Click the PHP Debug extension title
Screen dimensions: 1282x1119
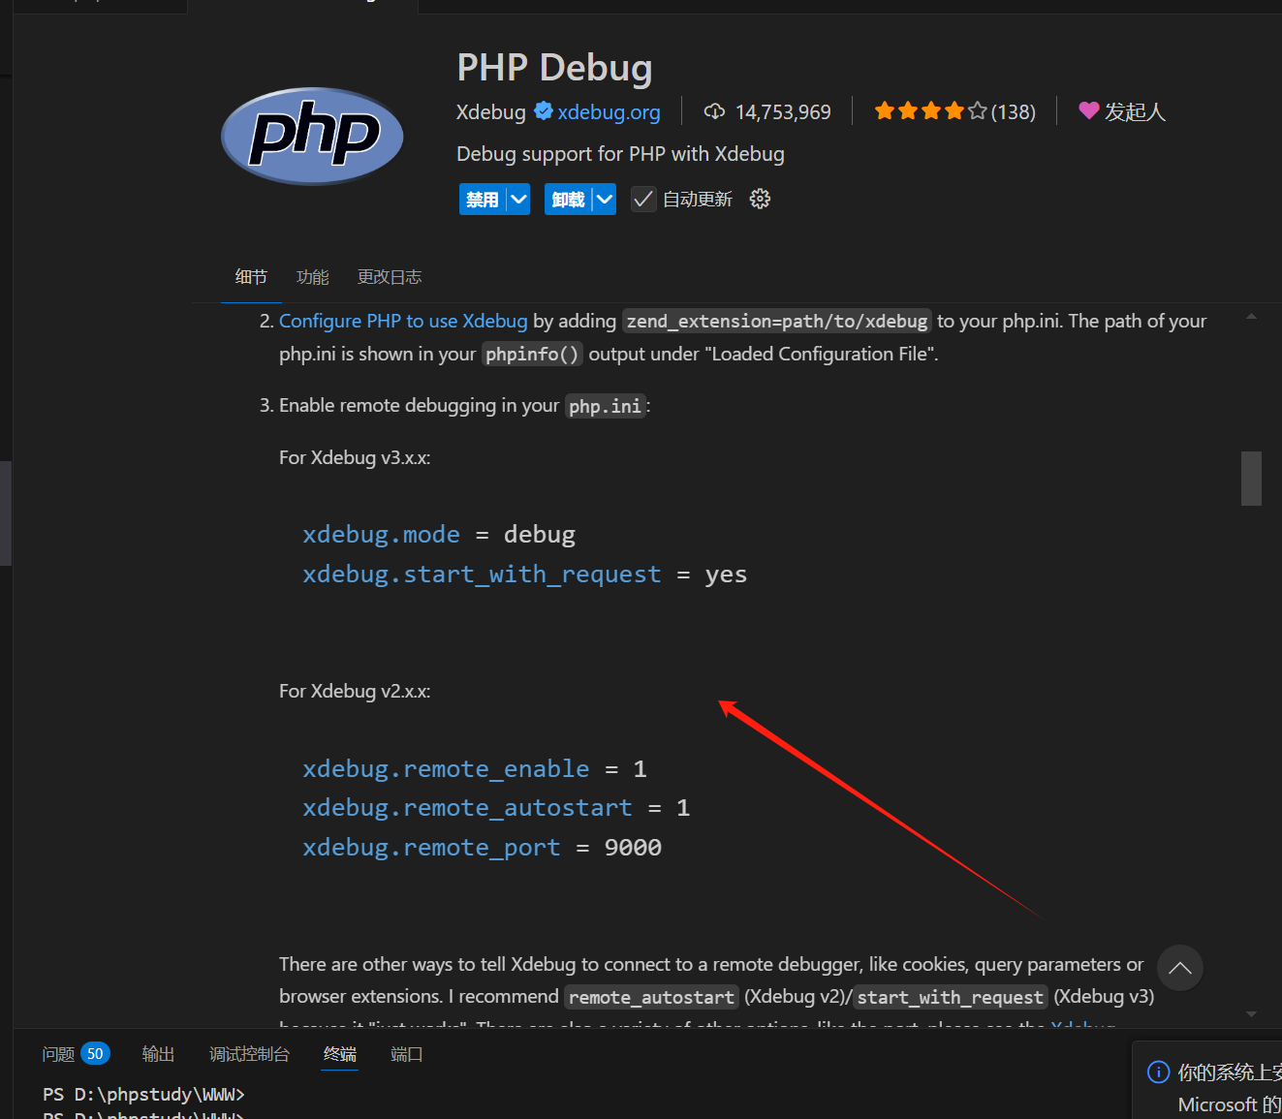coord(554,68)
